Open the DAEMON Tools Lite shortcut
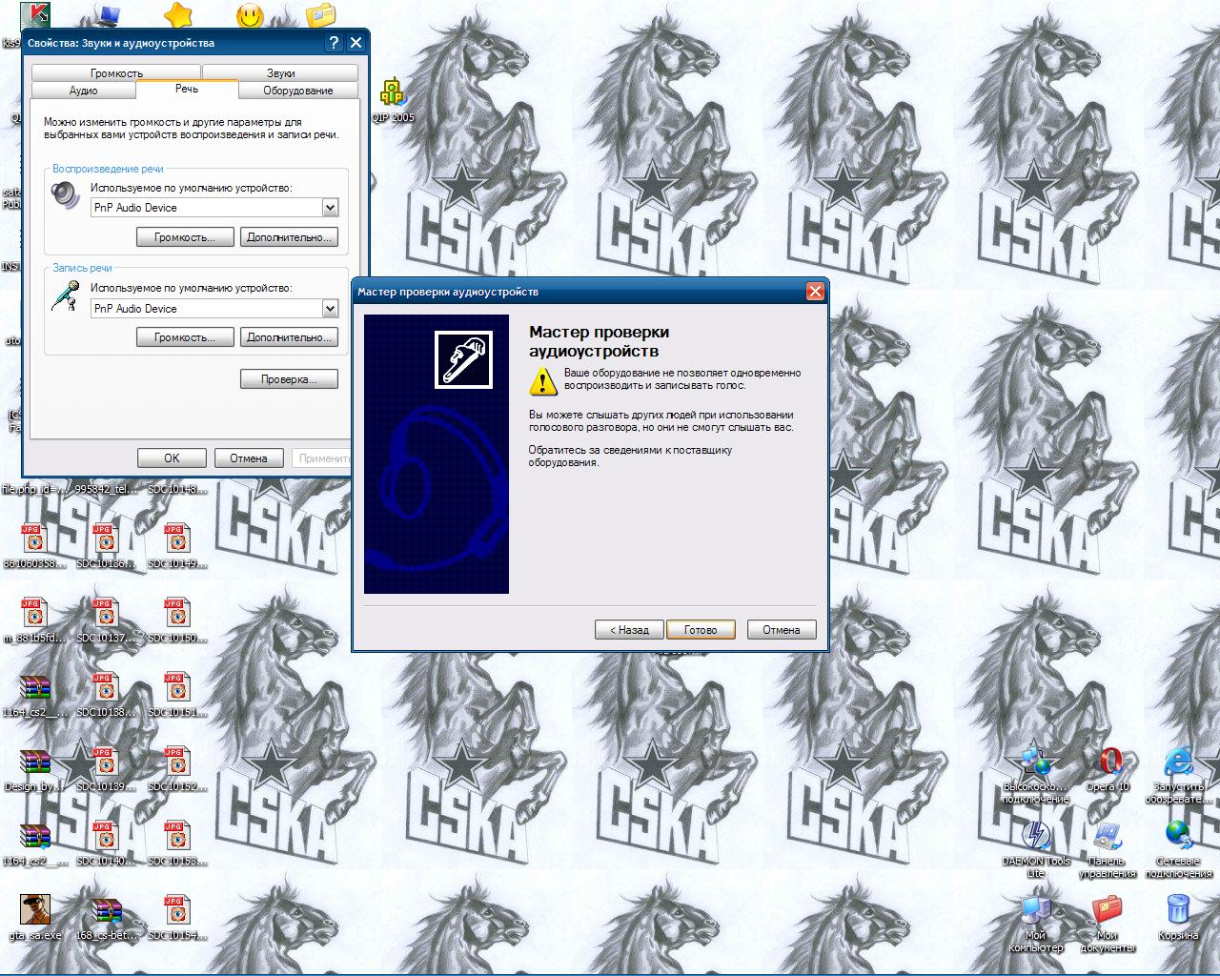The width and height of the screenshot is (1220, 976). coord(1036,837)
